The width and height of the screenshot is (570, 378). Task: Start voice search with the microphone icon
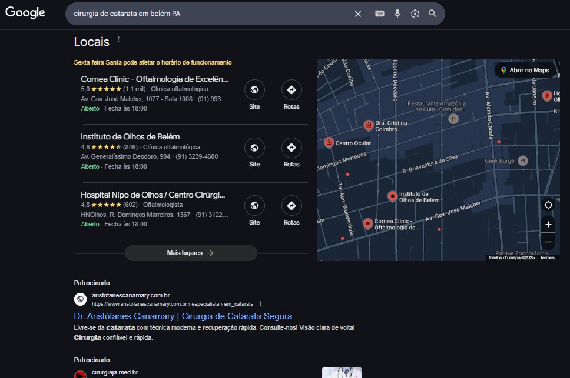click(397, 14)
